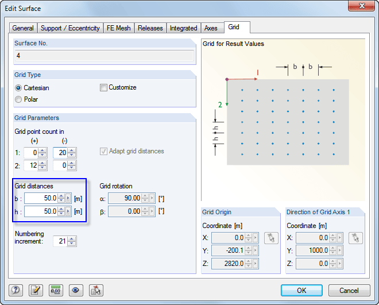Adjust stepper for axis 1 (-) count 20

point(72,153)
